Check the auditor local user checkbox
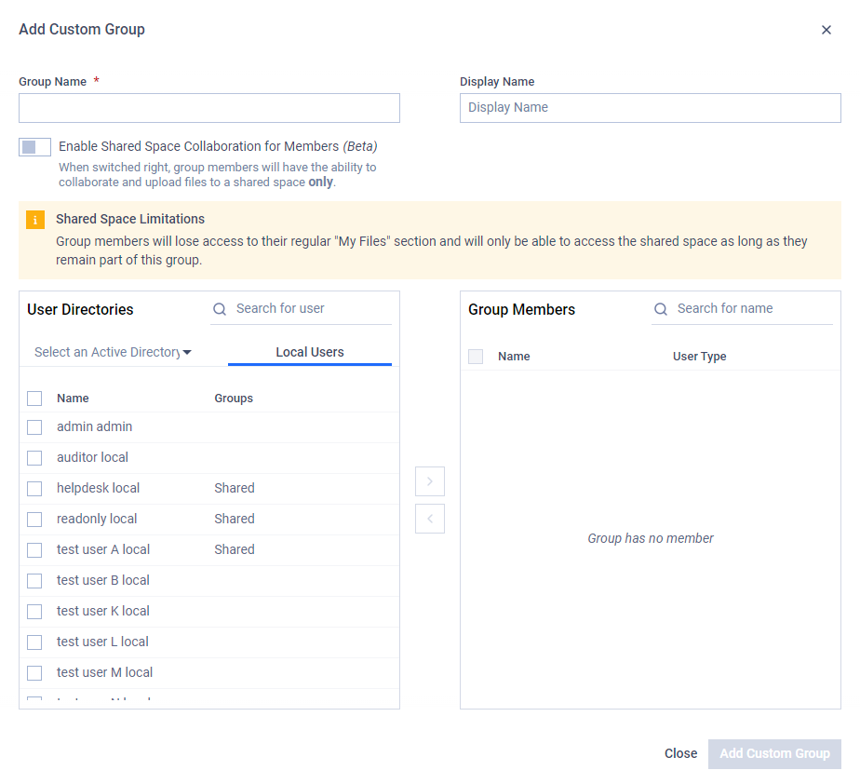 [34, 457]
